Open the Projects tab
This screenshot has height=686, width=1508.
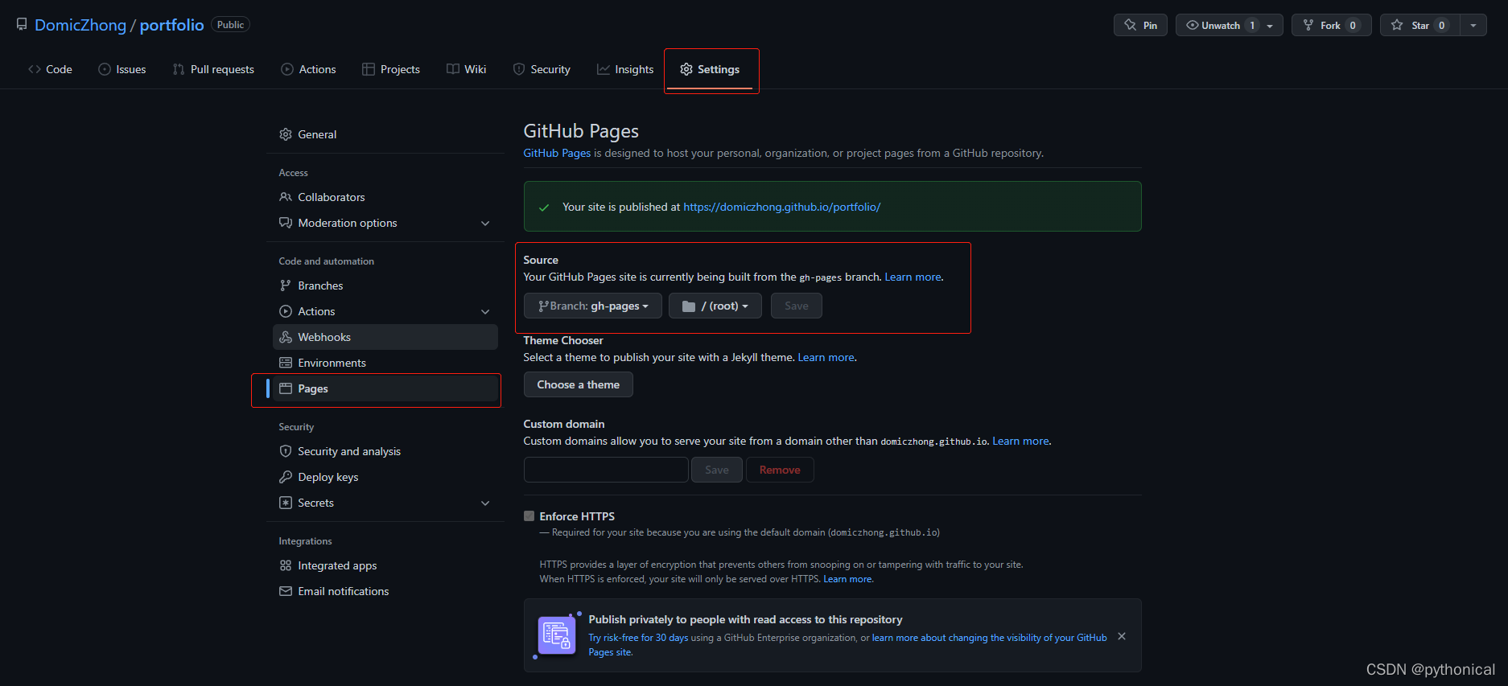391,69
